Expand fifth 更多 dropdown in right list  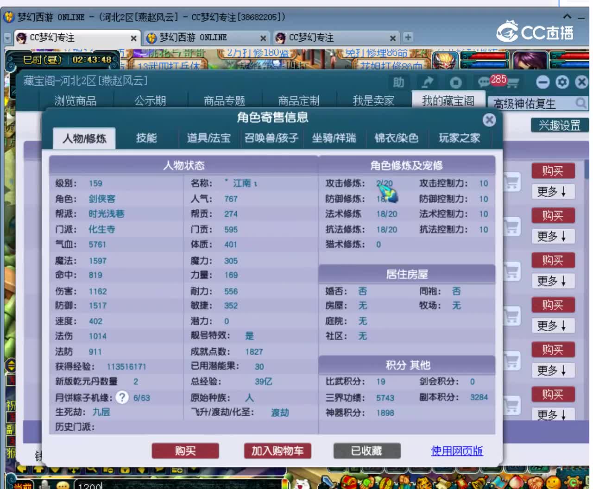553,370
